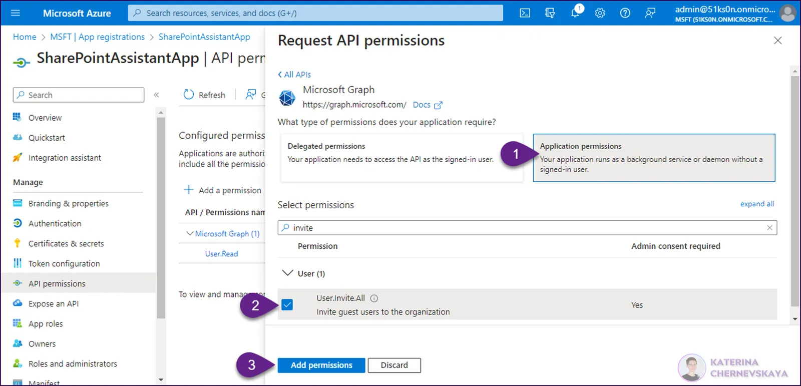Click the Discard button
The width and height of the screenshot is (801, 386).
point(394,365)
